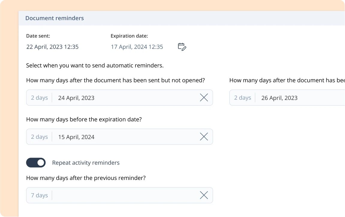Clear the 24 April, 2023 reminder field

pyautogui.click(x=204, y=98)
